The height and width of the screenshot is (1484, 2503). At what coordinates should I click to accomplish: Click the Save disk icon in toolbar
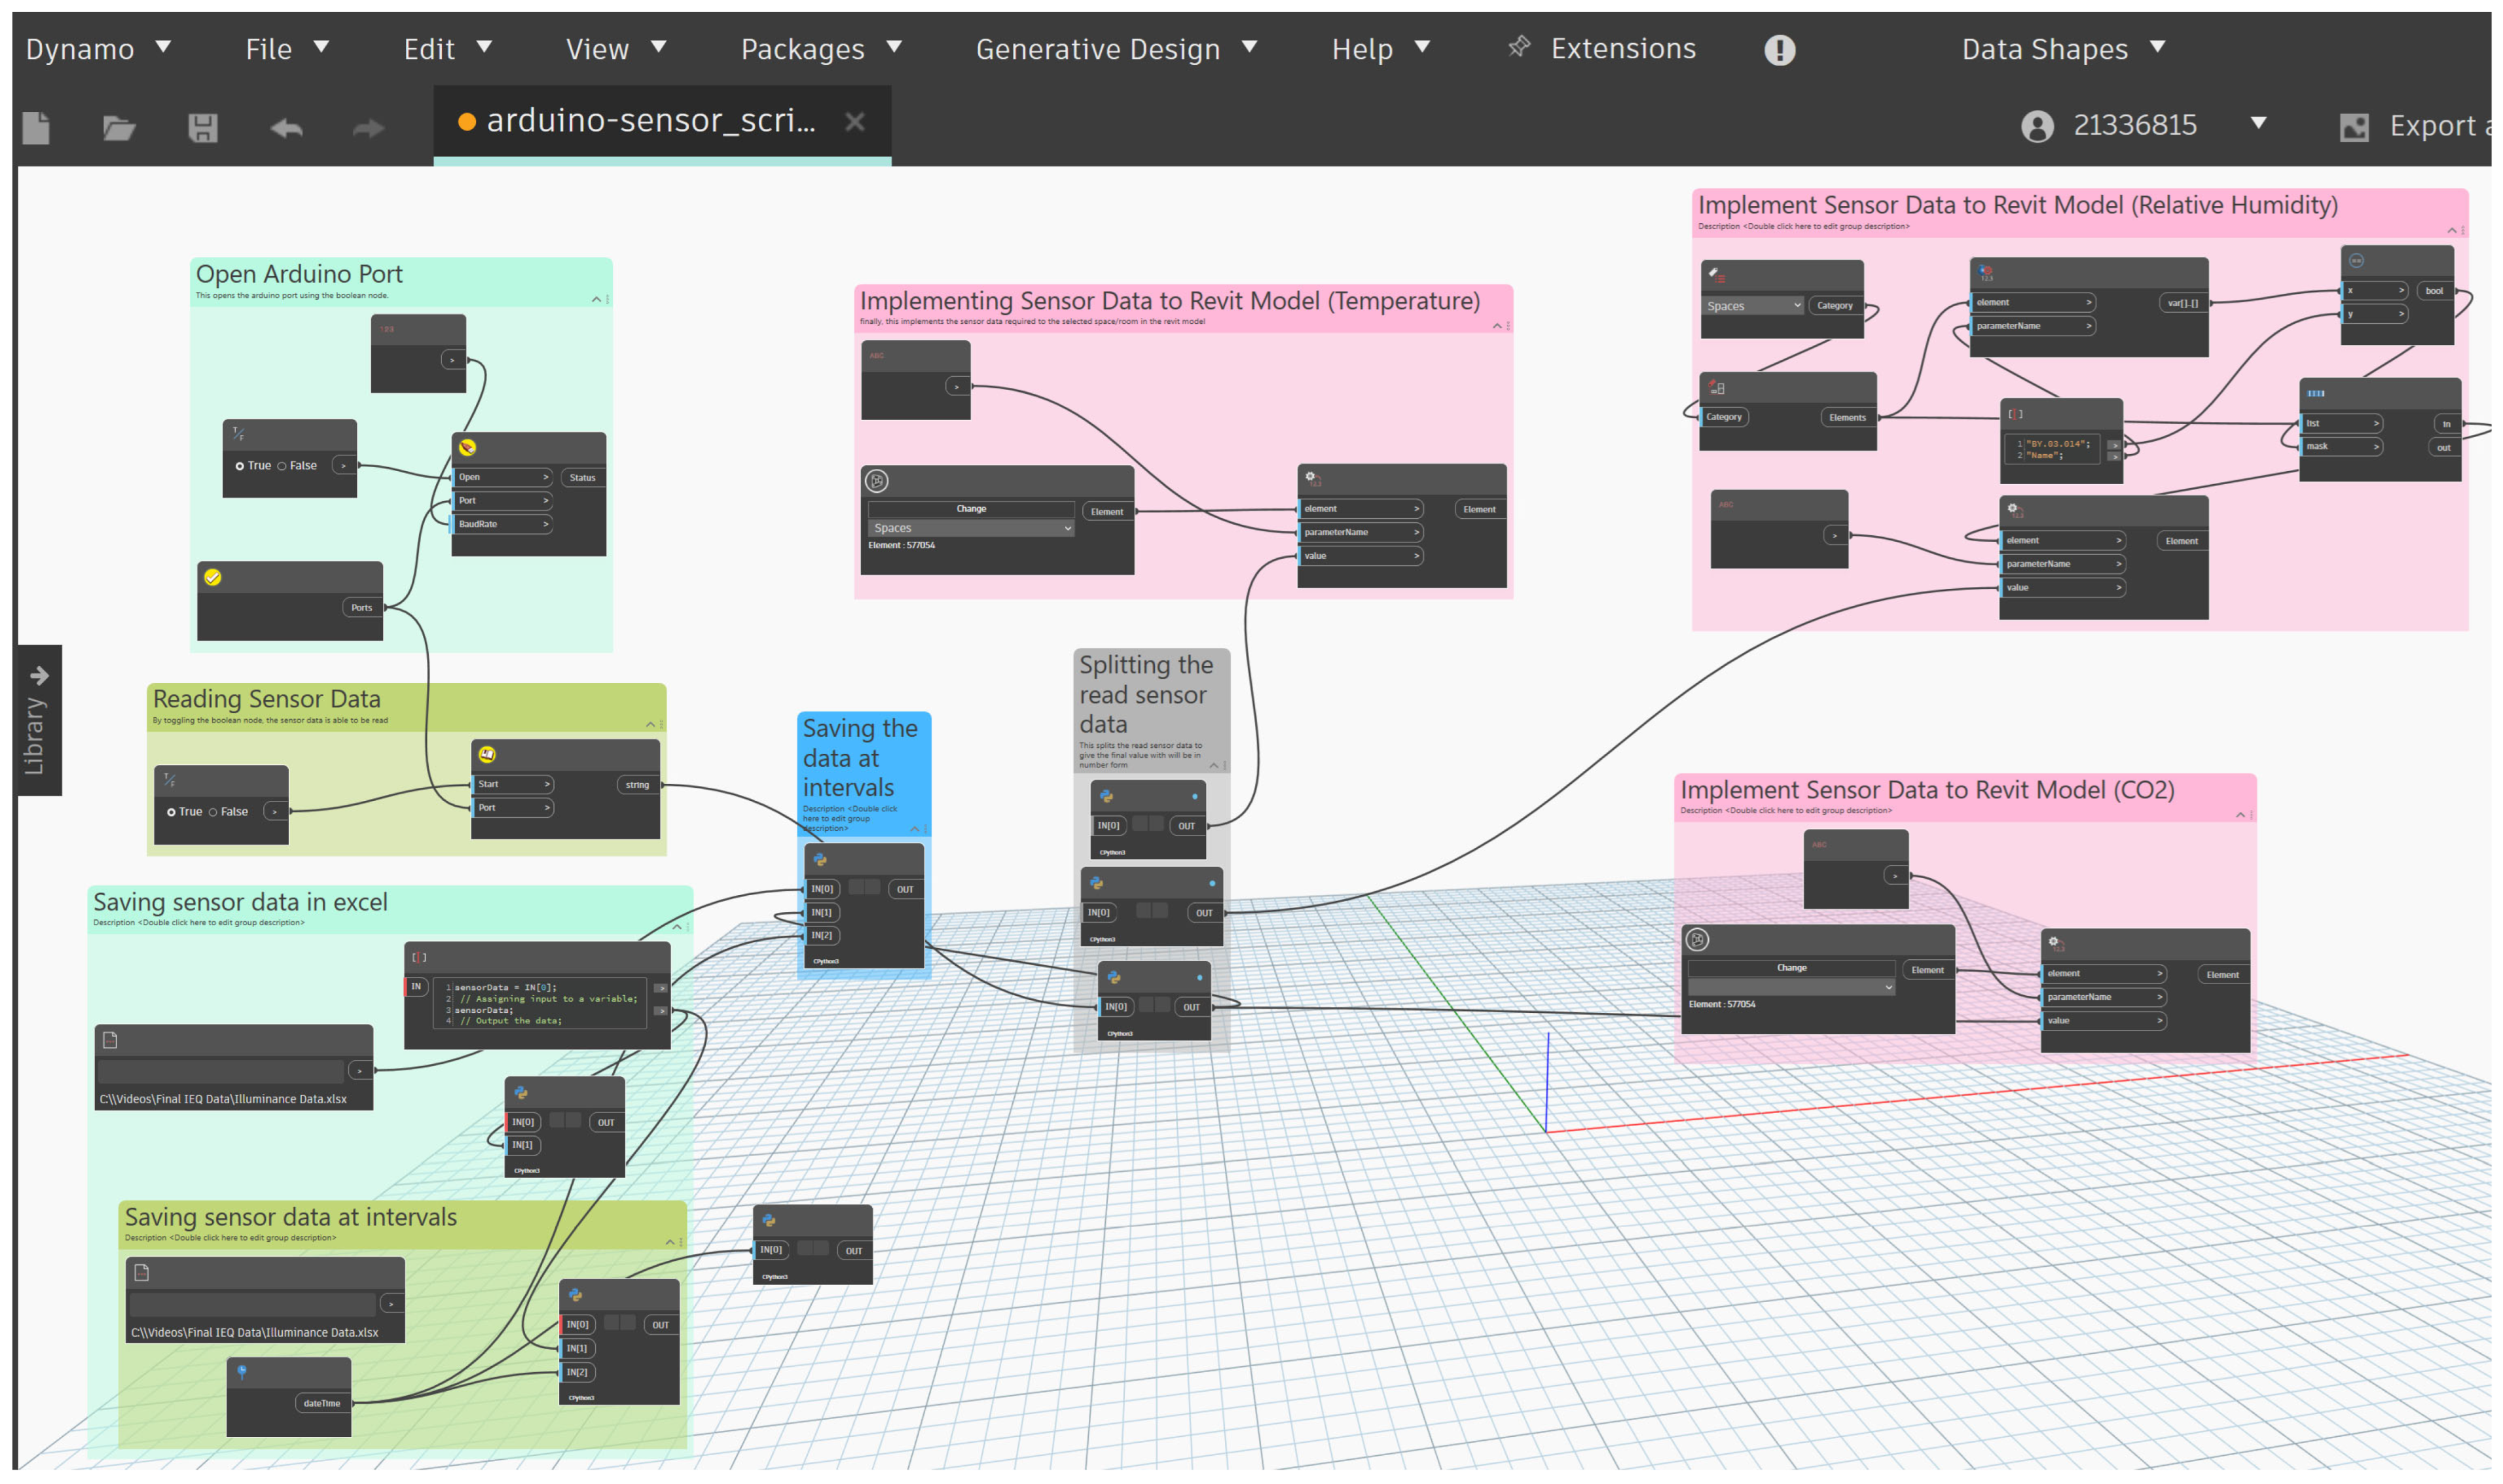203,127
